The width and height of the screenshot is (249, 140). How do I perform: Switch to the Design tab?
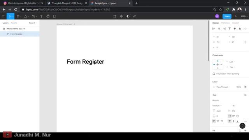point(216,23)
